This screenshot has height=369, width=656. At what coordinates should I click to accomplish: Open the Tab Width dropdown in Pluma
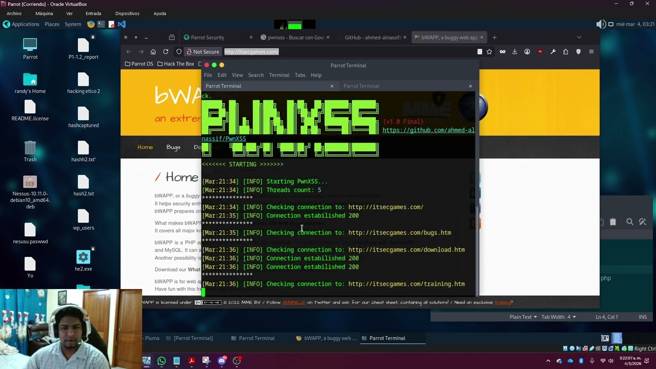[x=559, y=317]
